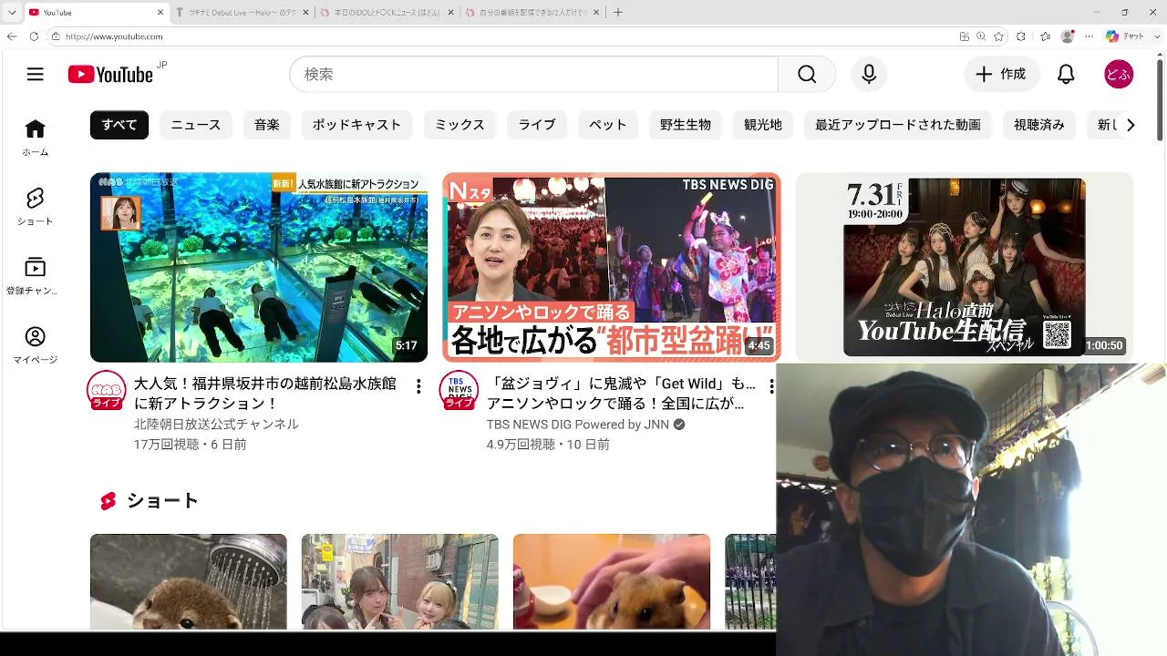Viewport: 1167px width, 656px height.
Task: Open the favorites list icon
Action: (x=1045, y=36)
